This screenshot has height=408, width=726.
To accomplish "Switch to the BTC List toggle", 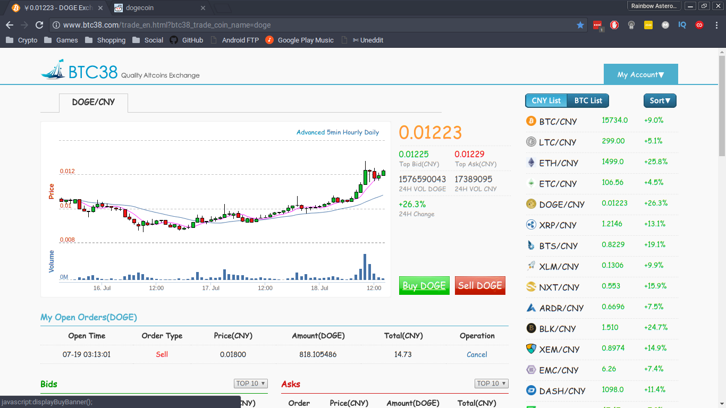I will pos(588,101).
